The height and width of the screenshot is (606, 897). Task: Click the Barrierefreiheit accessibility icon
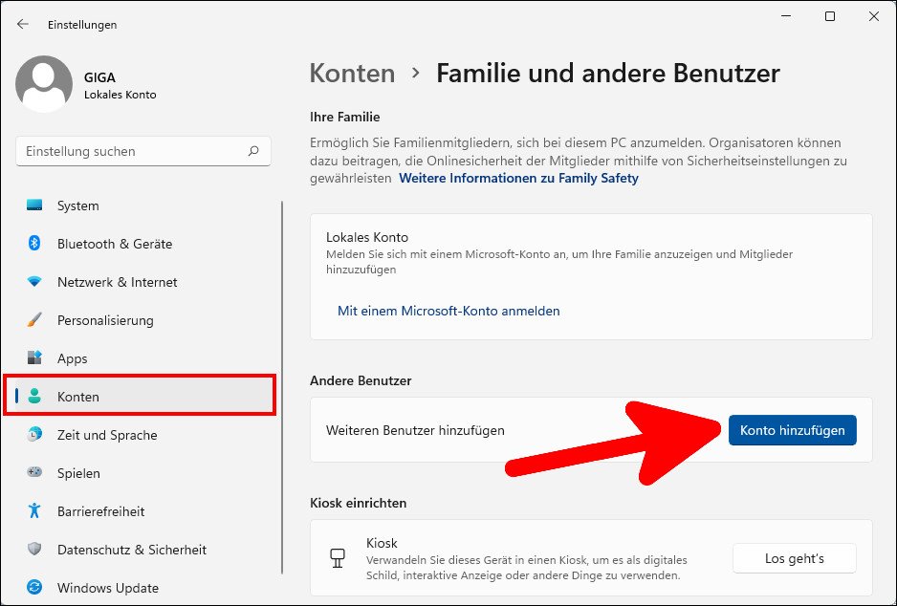tap(34, 511)
